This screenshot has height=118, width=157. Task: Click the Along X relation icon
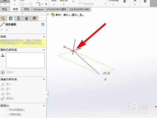(3, 84)
